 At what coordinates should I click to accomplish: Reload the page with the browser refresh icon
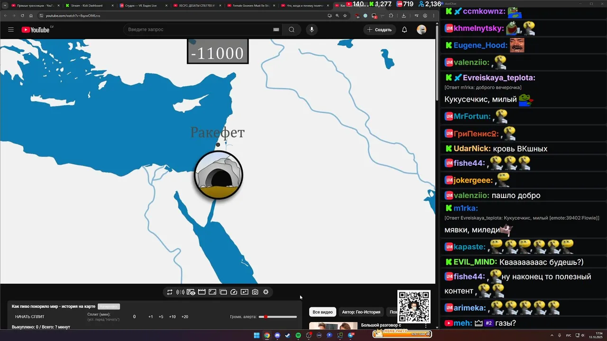point(22,16)
